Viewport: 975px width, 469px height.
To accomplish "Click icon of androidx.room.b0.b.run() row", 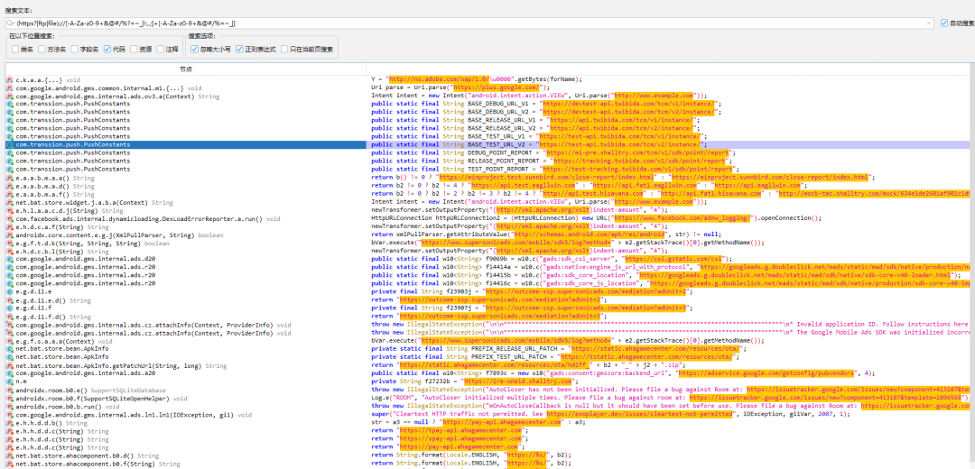I will click(x=9, y=406).
